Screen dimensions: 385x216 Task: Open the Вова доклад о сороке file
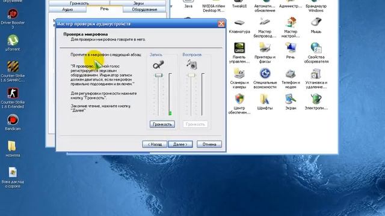click(13, 172)
